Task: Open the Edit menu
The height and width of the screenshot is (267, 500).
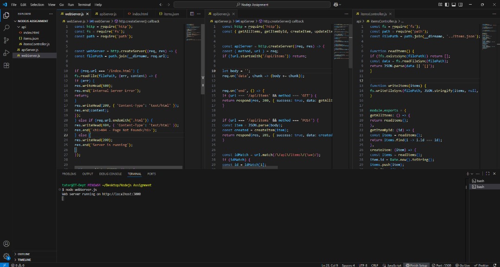Action: (x=23, y=5)
